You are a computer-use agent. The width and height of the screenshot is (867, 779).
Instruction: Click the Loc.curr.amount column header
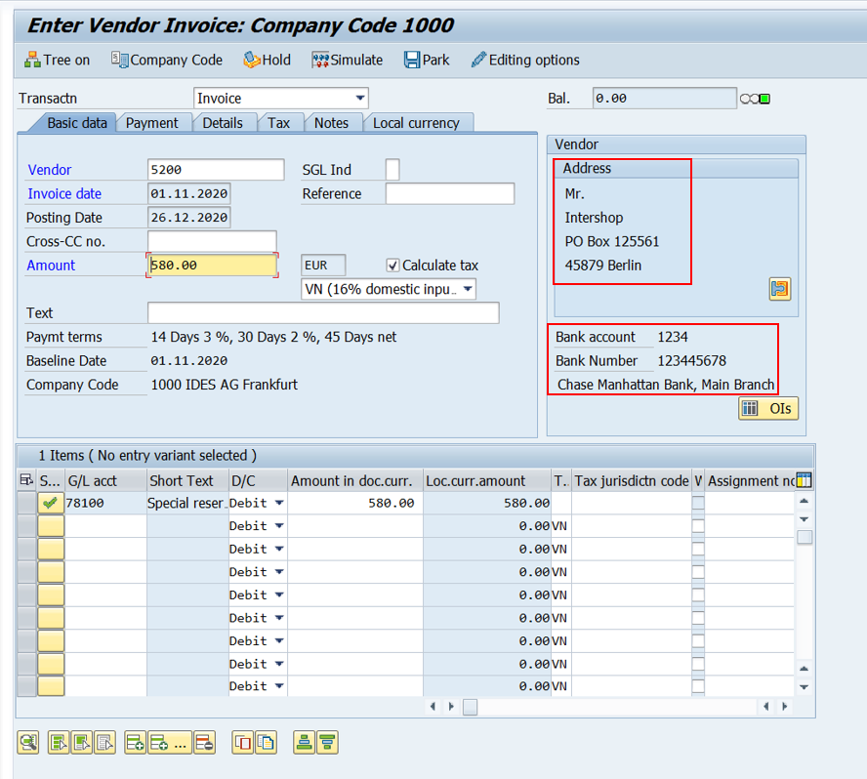click(487, 480)
